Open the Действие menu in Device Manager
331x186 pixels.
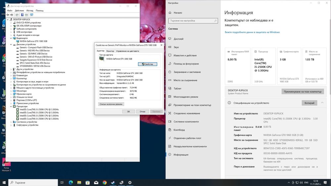tap(20, 11)
